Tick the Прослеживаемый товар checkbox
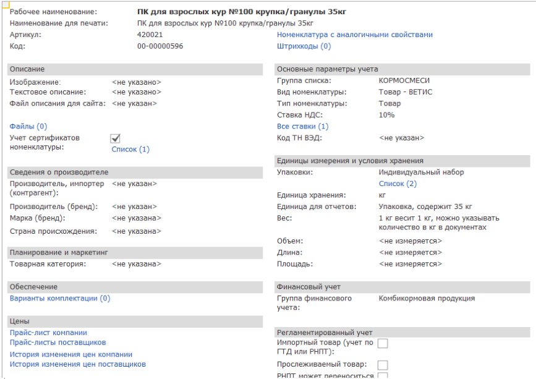This screenshot has height=379, width=536. tap(383, 365)
